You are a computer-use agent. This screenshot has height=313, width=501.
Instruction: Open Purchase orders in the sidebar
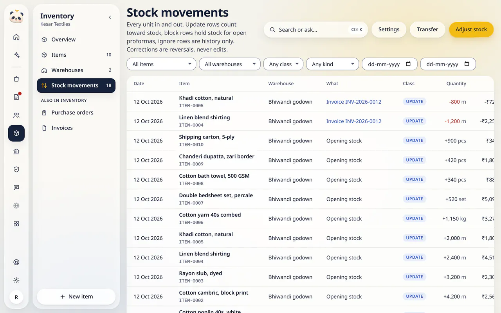coord(76,113)
